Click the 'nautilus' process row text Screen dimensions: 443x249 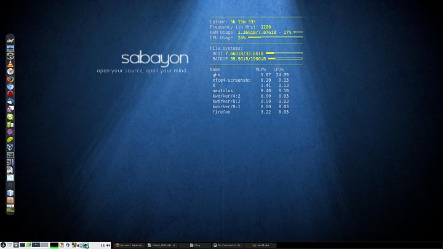click(x=223, y=90)
